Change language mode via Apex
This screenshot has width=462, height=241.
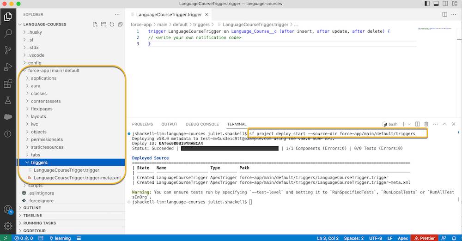pyautogui.click(x=403, y=238)
